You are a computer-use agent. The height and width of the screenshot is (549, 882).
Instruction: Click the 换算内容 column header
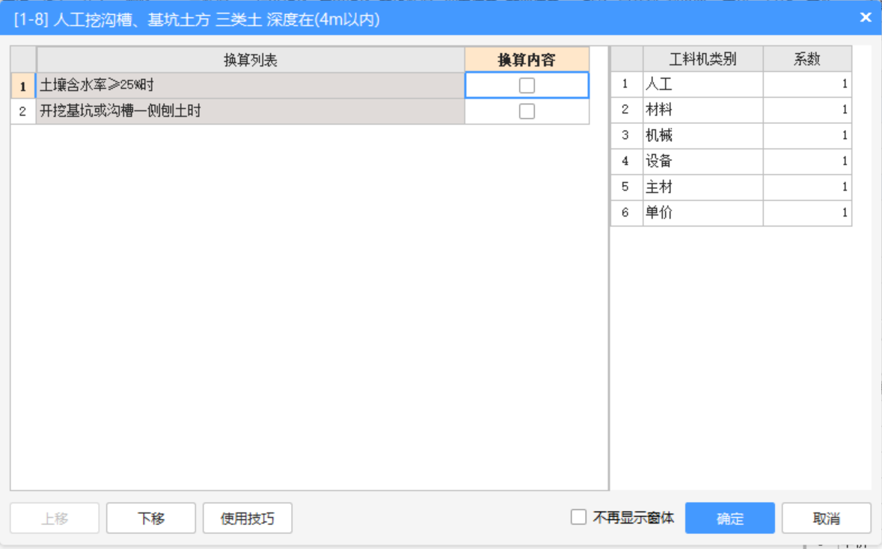(x=527, y=61)
